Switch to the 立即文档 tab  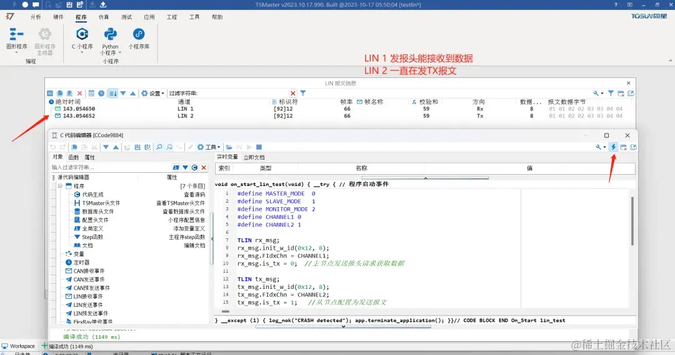[254, 157]
